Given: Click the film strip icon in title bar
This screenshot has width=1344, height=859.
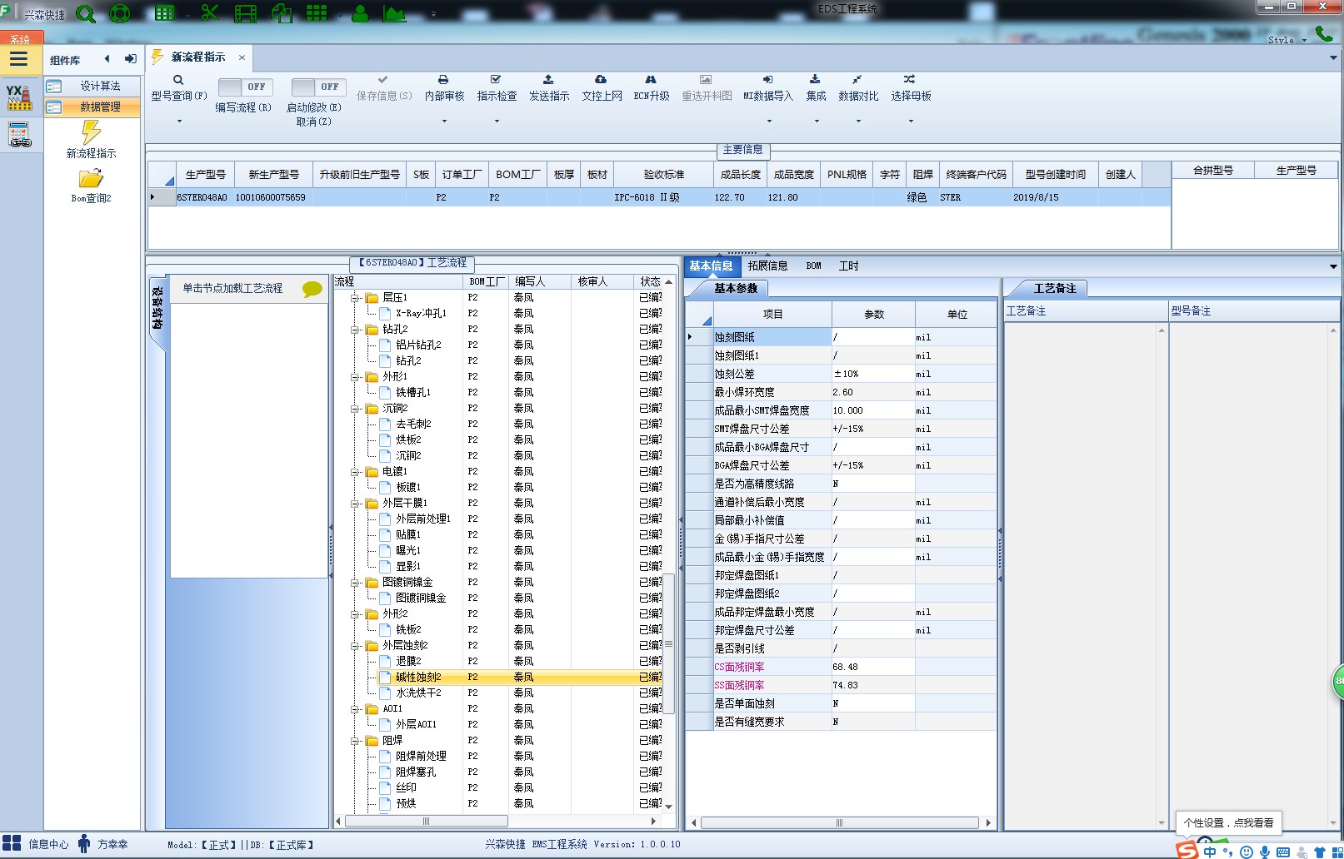Looking at the screenshot, I should click(246, 13).
